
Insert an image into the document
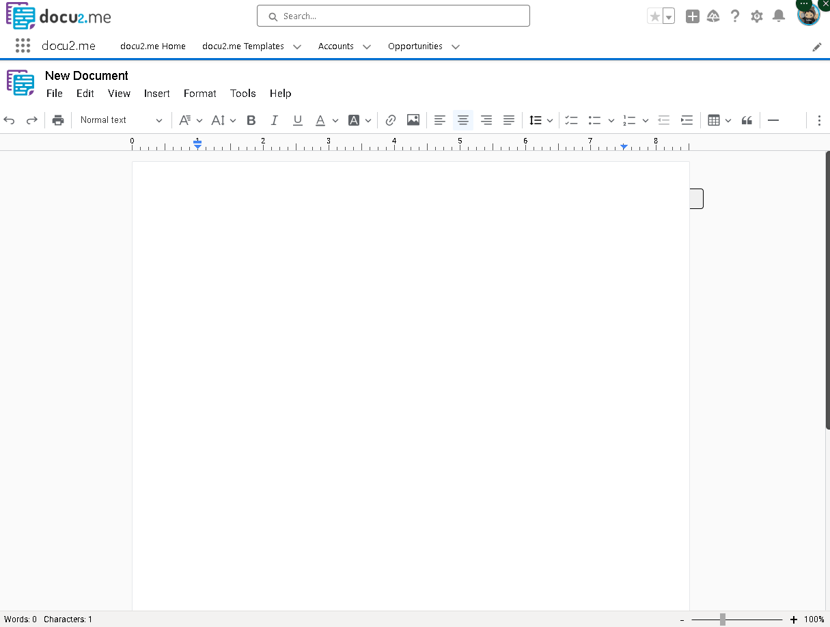[x=413, y=120]
